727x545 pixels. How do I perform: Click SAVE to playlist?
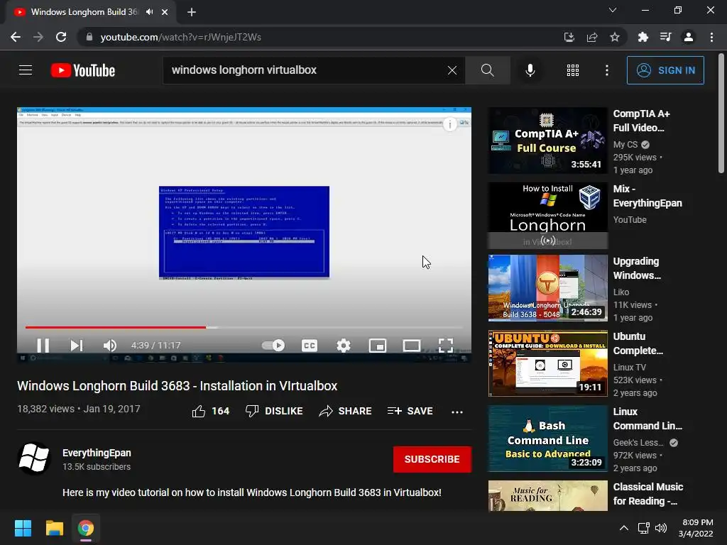410,411
